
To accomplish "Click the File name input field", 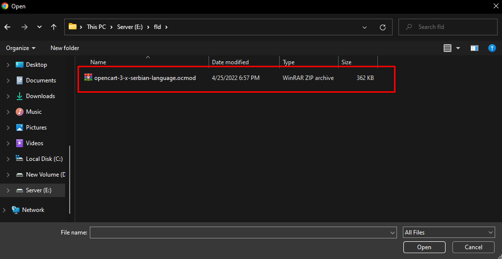I will coord(243,233).
